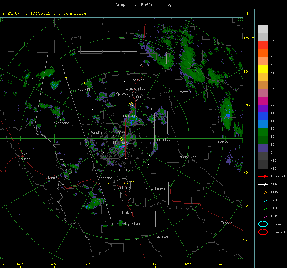Click the Innisfail town label

[129, 115]
